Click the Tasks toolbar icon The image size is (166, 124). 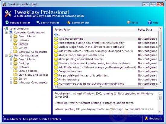(129, 22)
